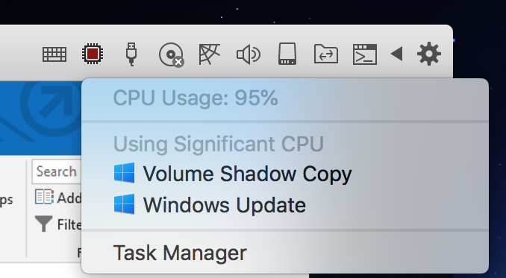This screenshot has width=506, height=278.
Task: Click the Windows logo beside Volume Shadow Copy
Action: pos(124,173)
